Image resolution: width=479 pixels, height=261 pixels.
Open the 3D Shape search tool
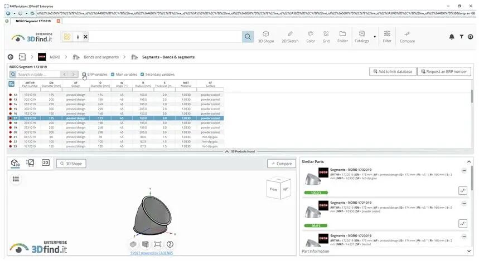266,37
